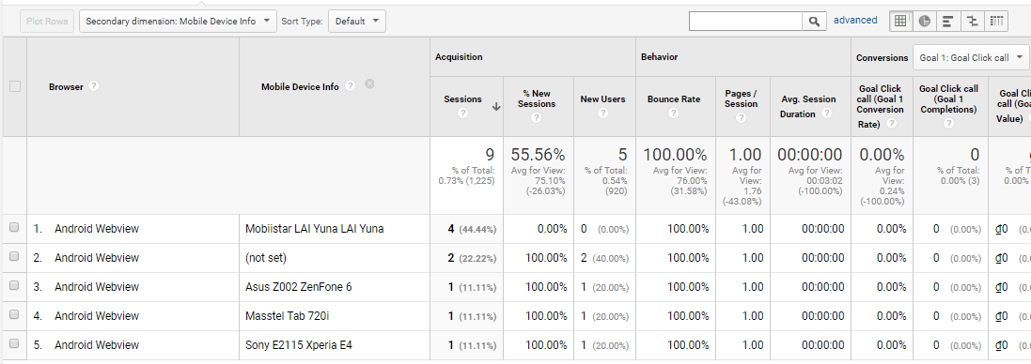Open help icon under Pages / Session

[741, 117]
